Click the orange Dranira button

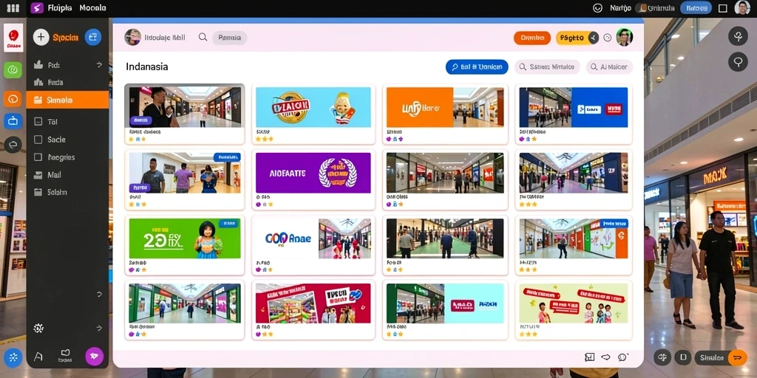tap(532, 38)
